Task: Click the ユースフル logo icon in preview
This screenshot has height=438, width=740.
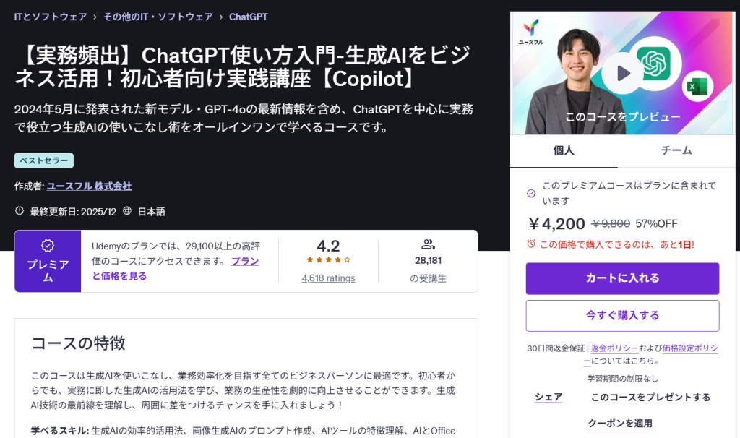Action: (x=531, y=29)
